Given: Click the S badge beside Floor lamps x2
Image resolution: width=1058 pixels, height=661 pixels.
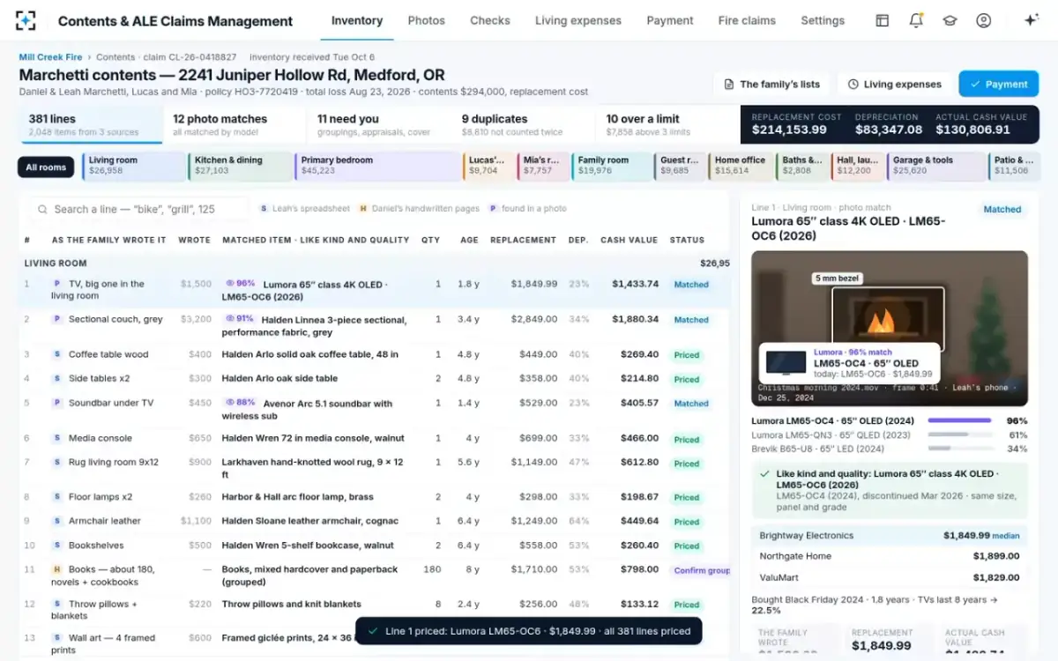Looking at the screenshot, I should click(x=57, y=497).
